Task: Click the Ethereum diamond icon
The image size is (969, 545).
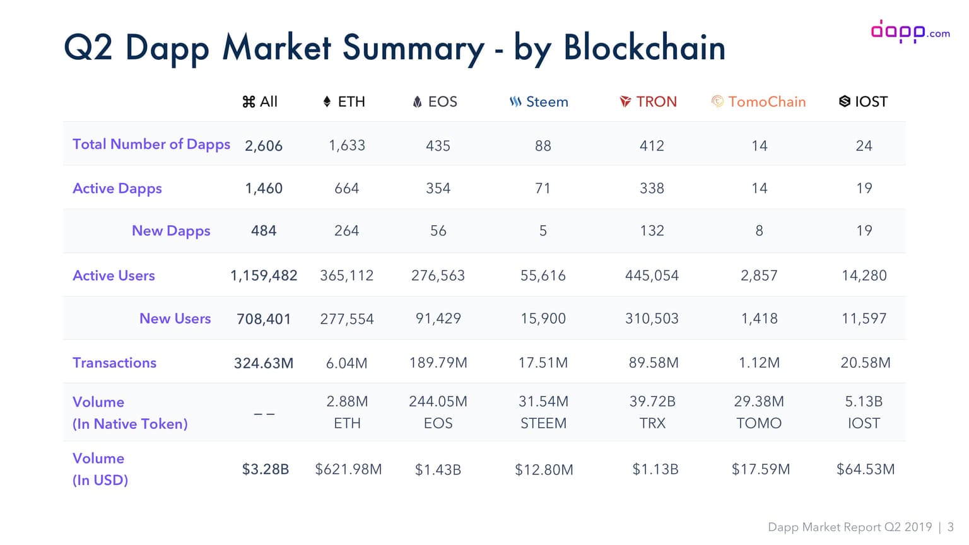Action: (x=327, y=102)
